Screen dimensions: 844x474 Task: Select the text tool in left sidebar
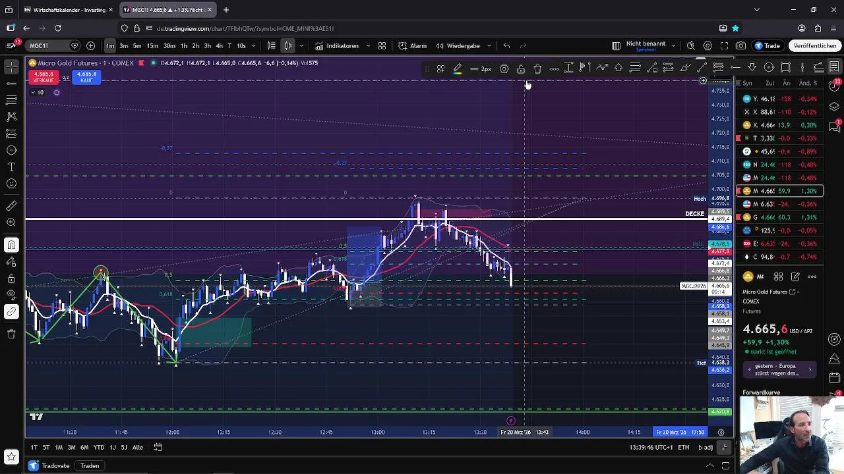click(11, 167)
